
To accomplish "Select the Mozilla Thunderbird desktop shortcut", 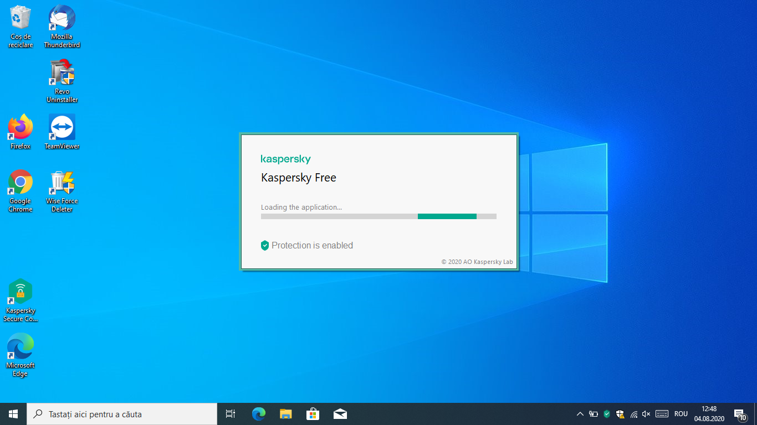I will click(x=62, y=27).
